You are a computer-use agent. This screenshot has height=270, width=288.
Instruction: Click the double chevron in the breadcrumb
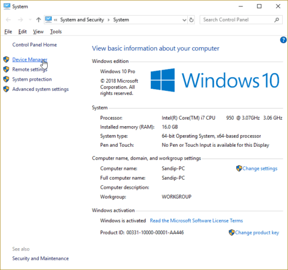tap(55, 20)
